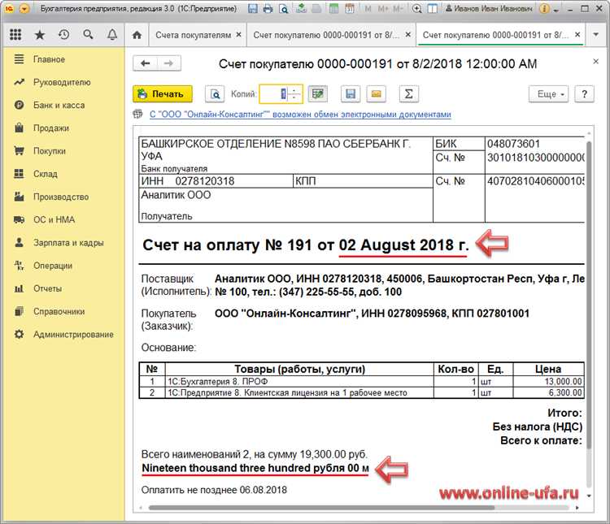Open orange main menu dropdown circle
Screen dimensions: 610x524
(x=24, y=8)
